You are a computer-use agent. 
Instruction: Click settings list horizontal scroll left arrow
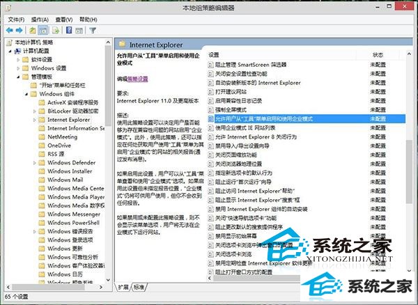tap(210, 278)
